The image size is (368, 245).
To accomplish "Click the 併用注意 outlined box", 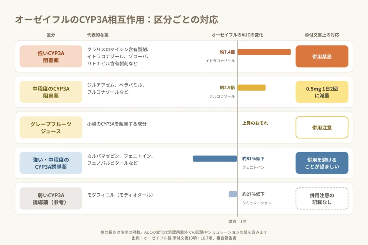I will pyautogui.click(x=322, y=127).
